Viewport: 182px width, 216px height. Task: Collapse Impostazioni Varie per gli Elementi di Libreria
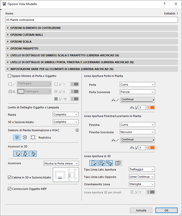92,69
